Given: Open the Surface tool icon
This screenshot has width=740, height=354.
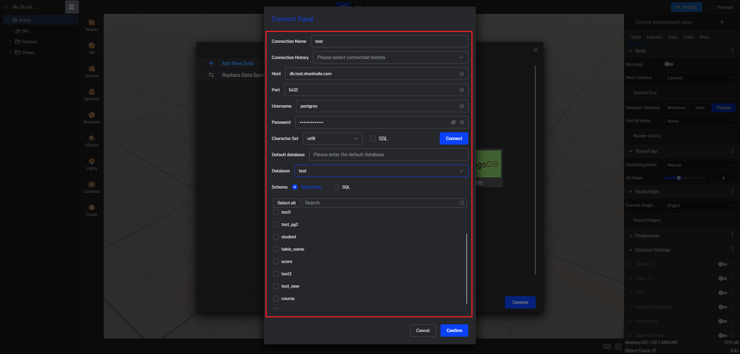Looking at the screenshot, I should 92,69.
